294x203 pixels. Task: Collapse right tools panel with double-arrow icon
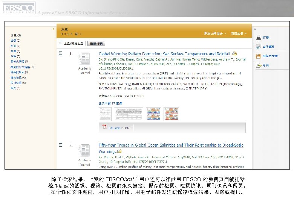255,29
